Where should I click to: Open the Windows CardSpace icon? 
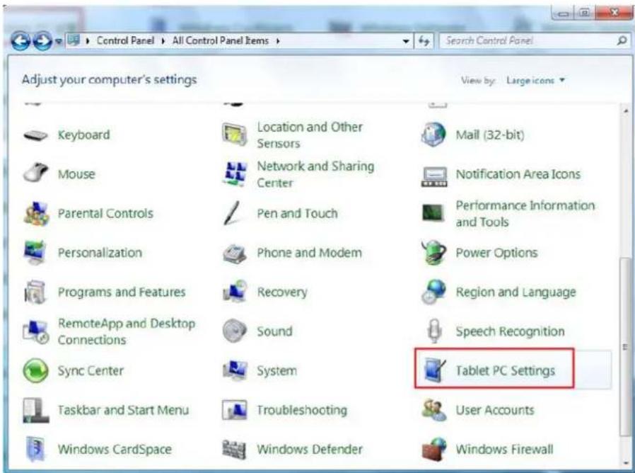(34, 449)
